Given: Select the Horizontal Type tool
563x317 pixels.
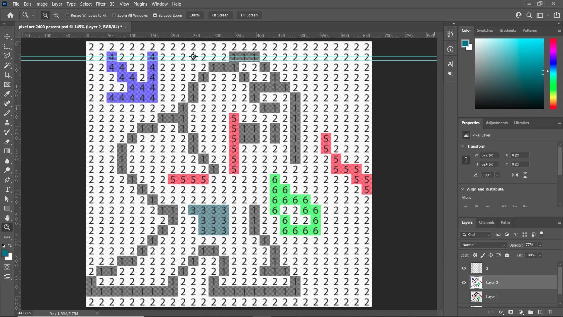Looking at the screenshot, I should pos(7,189).
